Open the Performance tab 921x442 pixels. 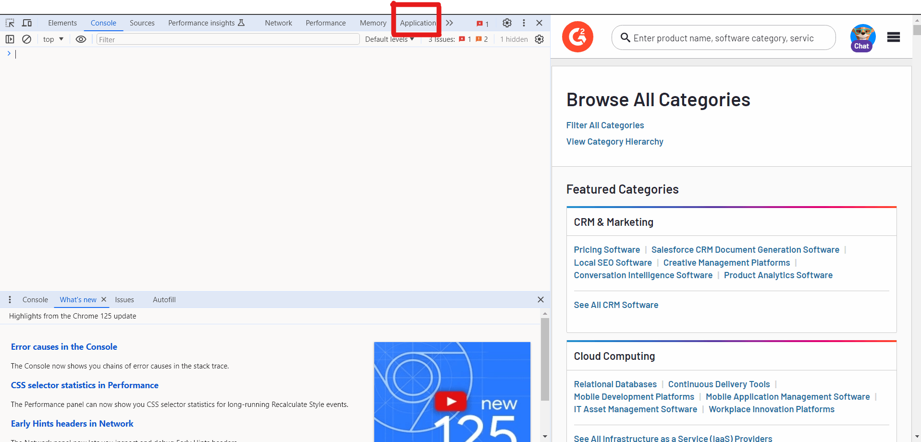click(326, 23)
